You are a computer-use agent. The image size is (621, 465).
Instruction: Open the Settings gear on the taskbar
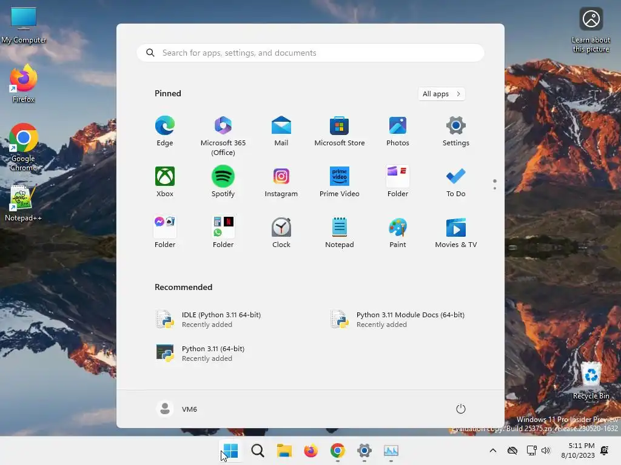pyautogui.click(x=364, y=450)
